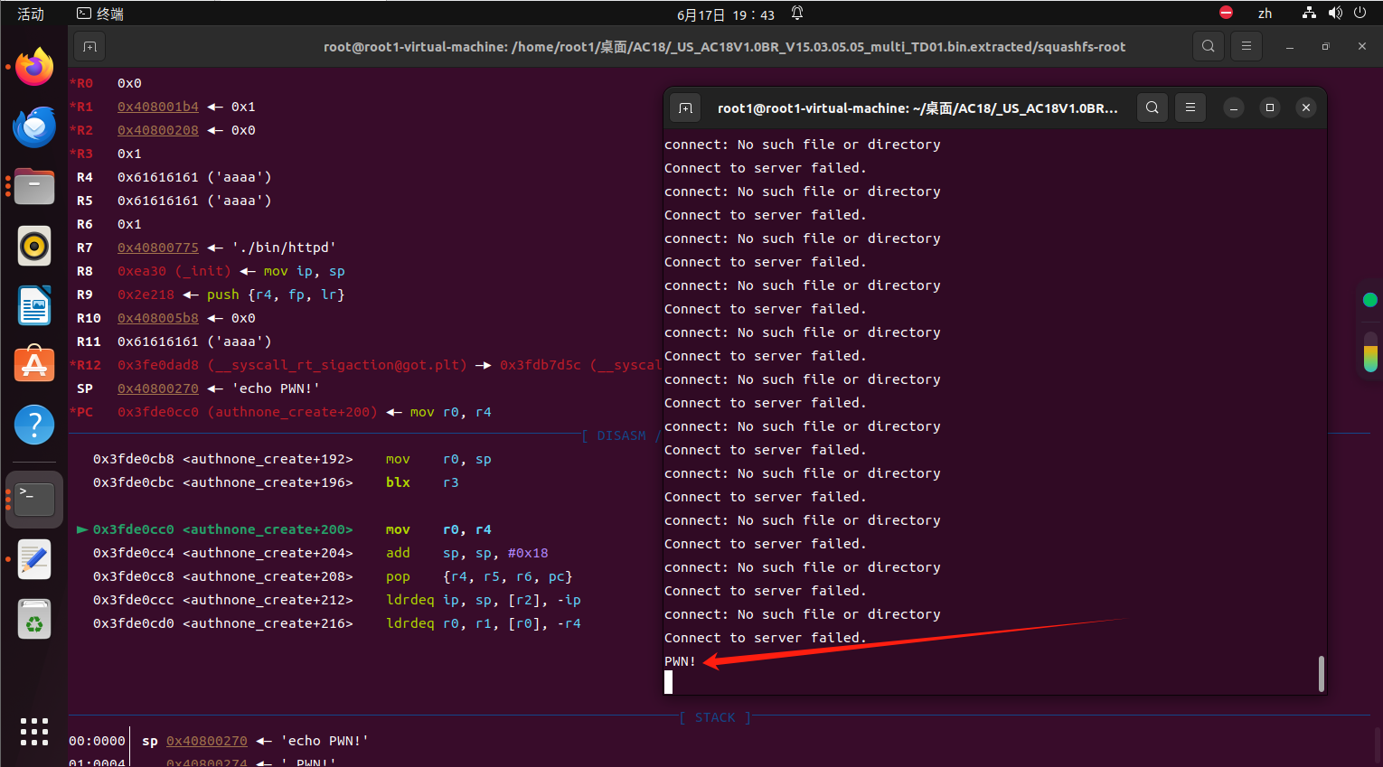Click the PC register line

(x=282, y=412)
